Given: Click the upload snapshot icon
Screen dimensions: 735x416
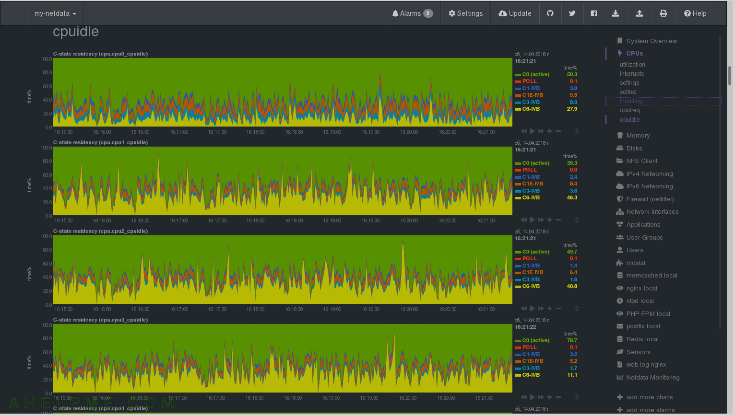Looking at the screenshot, I should pyautogui.click(x=640, y=13).
